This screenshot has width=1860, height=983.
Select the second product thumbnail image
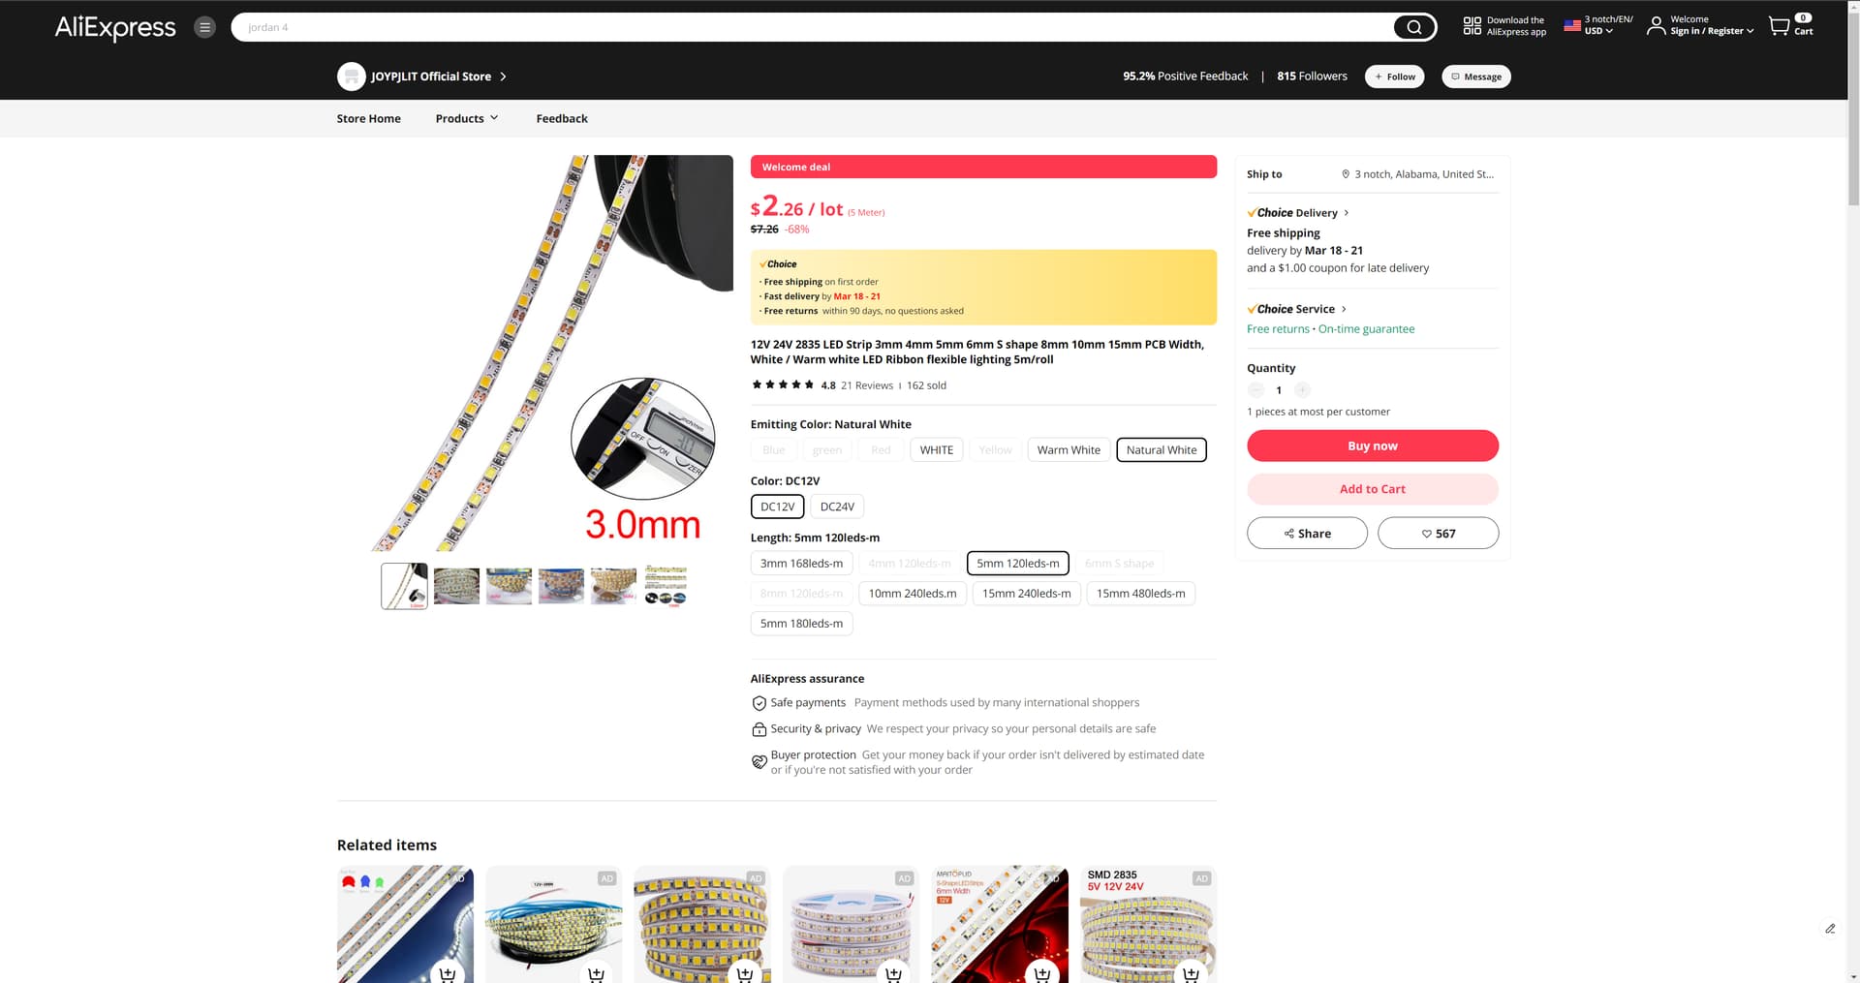(x=456, y=586)
